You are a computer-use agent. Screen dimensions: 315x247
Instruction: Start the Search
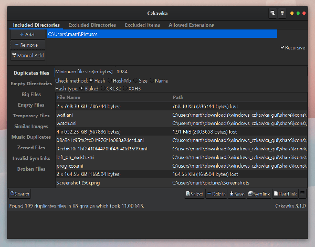click(20, 194)
